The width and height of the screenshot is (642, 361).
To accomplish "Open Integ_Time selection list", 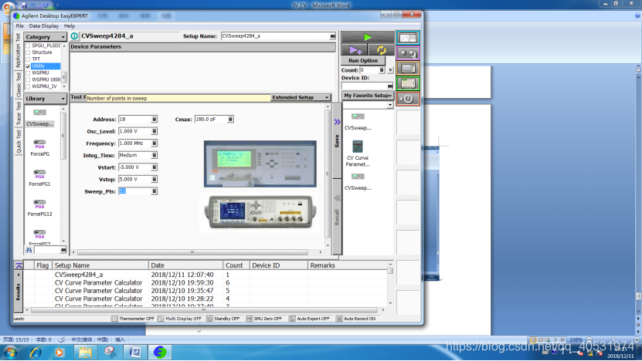I will (154, 155).
